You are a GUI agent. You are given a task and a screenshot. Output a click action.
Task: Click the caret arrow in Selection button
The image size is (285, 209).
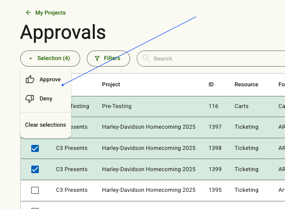pyautogui.click(x=31, y=59)
